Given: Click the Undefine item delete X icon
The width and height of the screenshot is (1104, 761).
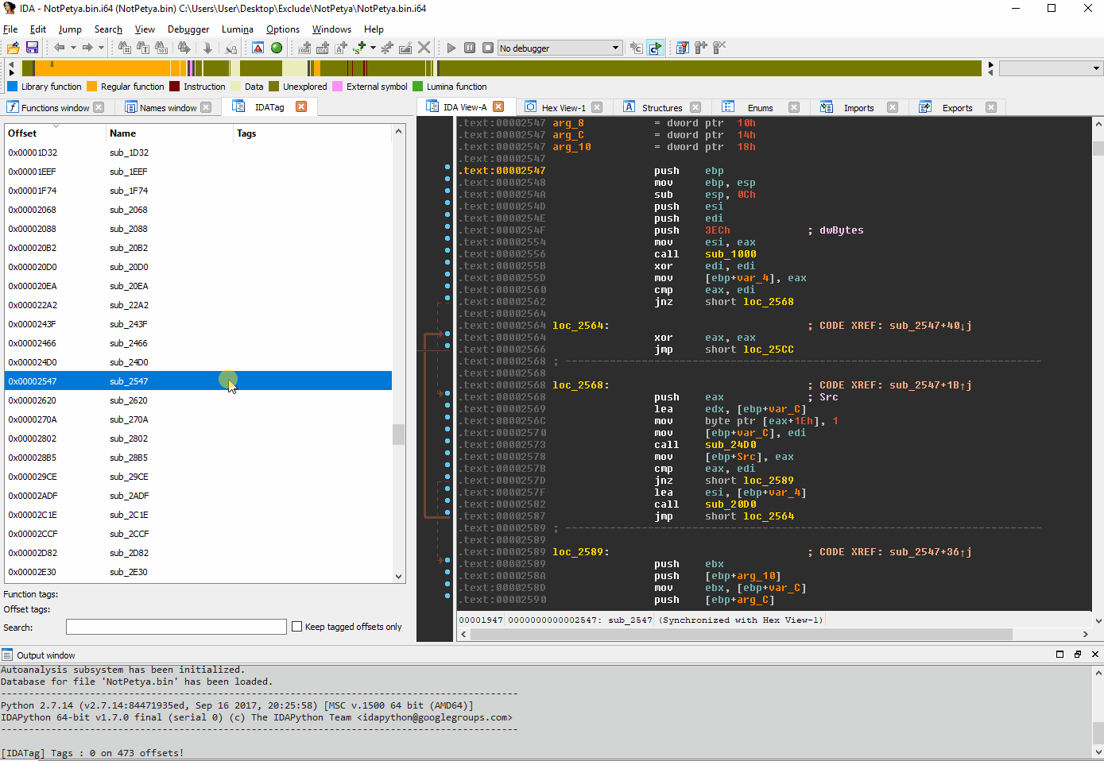Looking at the screenshot, I should coord(424,48).
